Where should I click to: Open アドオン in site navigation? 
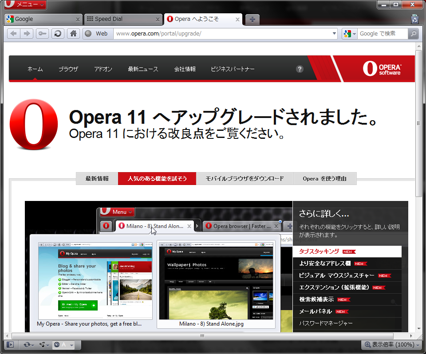(103, 69)
